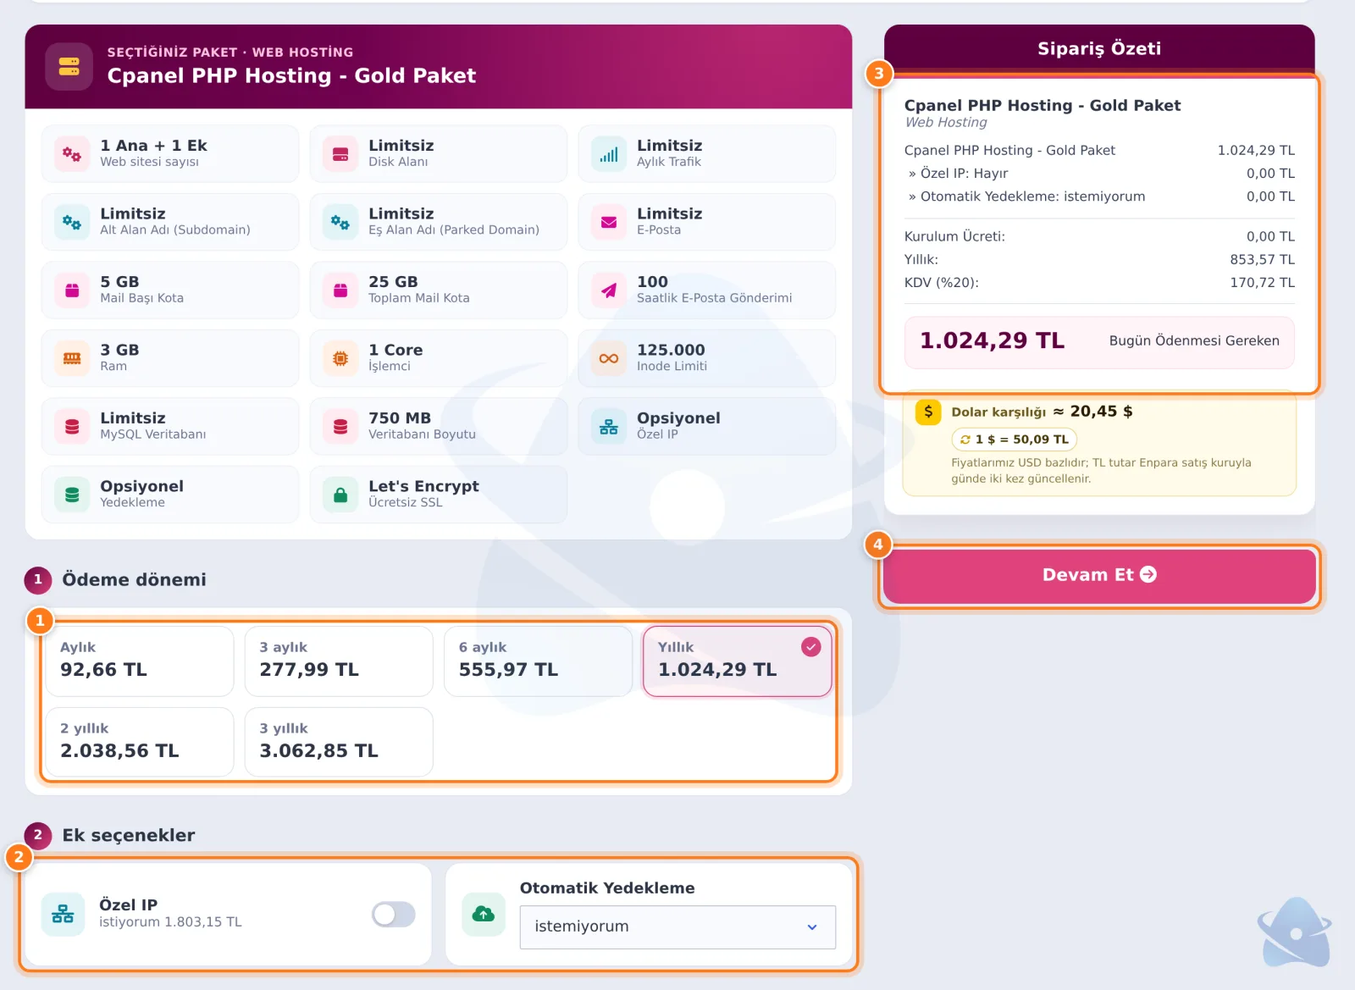Click the Ödeme dönemi section heading

(x=134, y=579)
